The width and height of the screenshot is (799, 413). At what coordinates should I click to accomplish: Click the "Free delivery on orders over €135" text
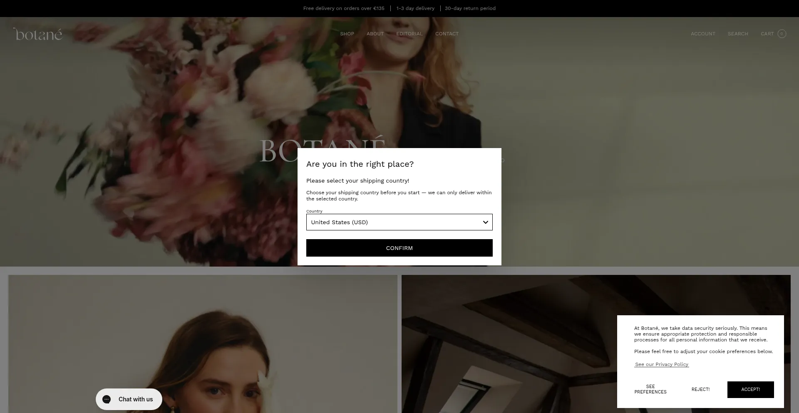point(344,8)
